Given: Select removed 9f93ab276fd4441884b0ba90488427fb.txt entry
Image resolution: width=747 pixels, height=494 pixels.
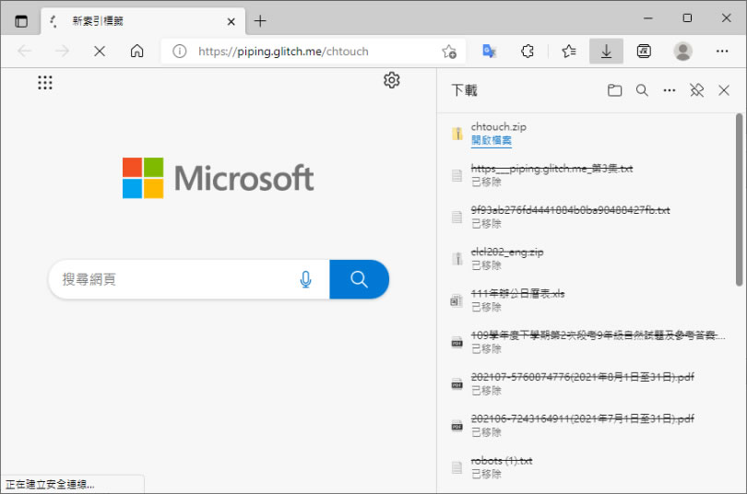Looking at the screenshot, I should coord(586,217).
